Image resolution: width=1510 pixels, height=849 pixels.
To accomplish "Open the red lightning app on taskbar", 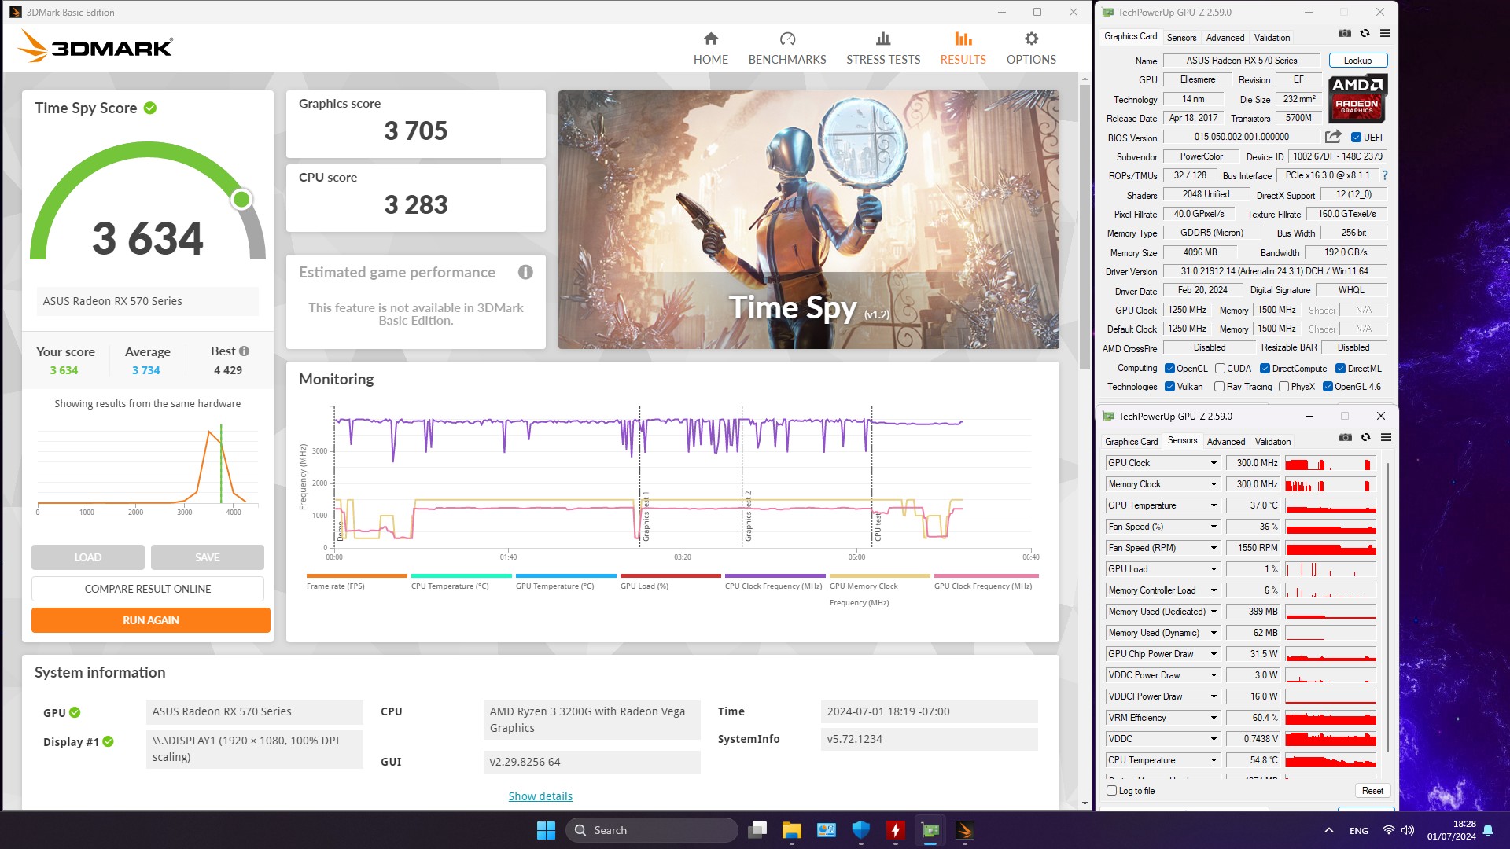I will coord(896,830).
